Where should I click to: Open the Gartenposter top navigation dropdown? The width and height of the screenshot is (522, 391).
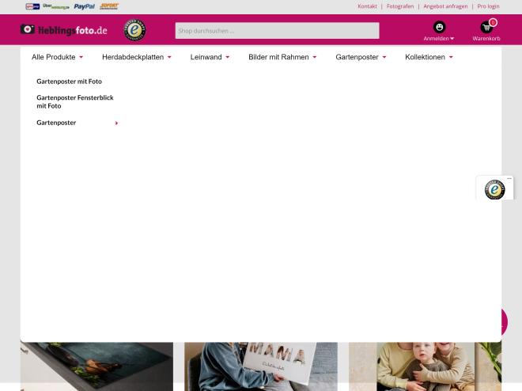point(361,57)
